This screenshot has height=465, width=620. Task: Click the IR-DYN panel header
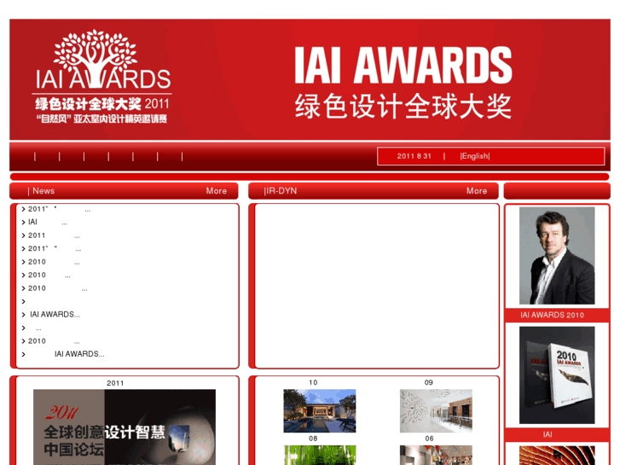(374, 191)
